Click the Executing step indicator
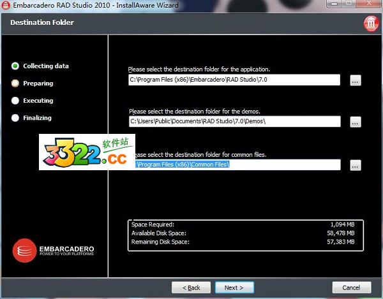The image size is (383, 299). (x=15, y=101)
